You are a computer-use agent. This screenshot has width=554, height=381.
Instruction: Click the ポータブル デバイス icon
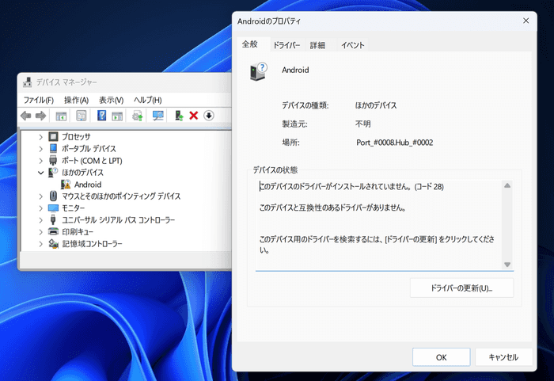click(x=53, y=148)
